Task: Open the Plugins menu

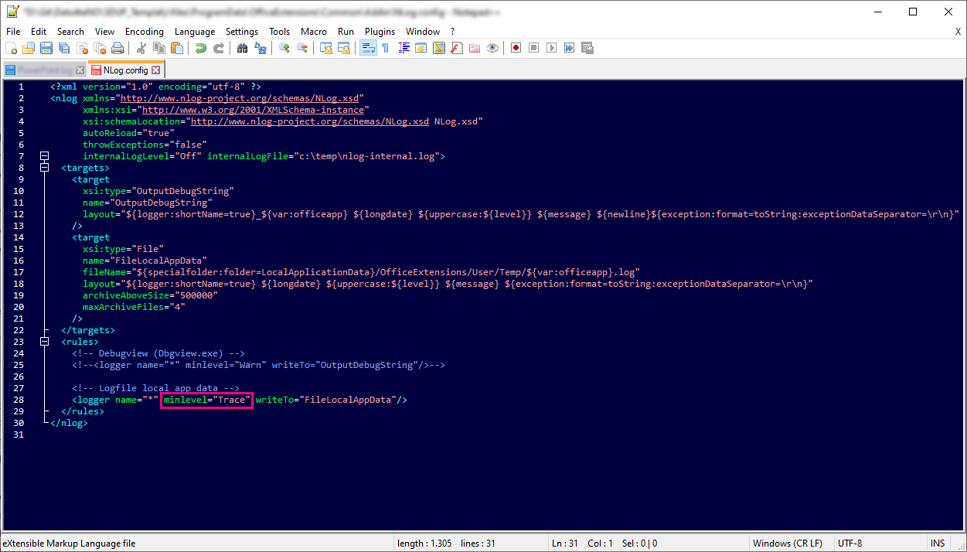Action: [380, 32]
